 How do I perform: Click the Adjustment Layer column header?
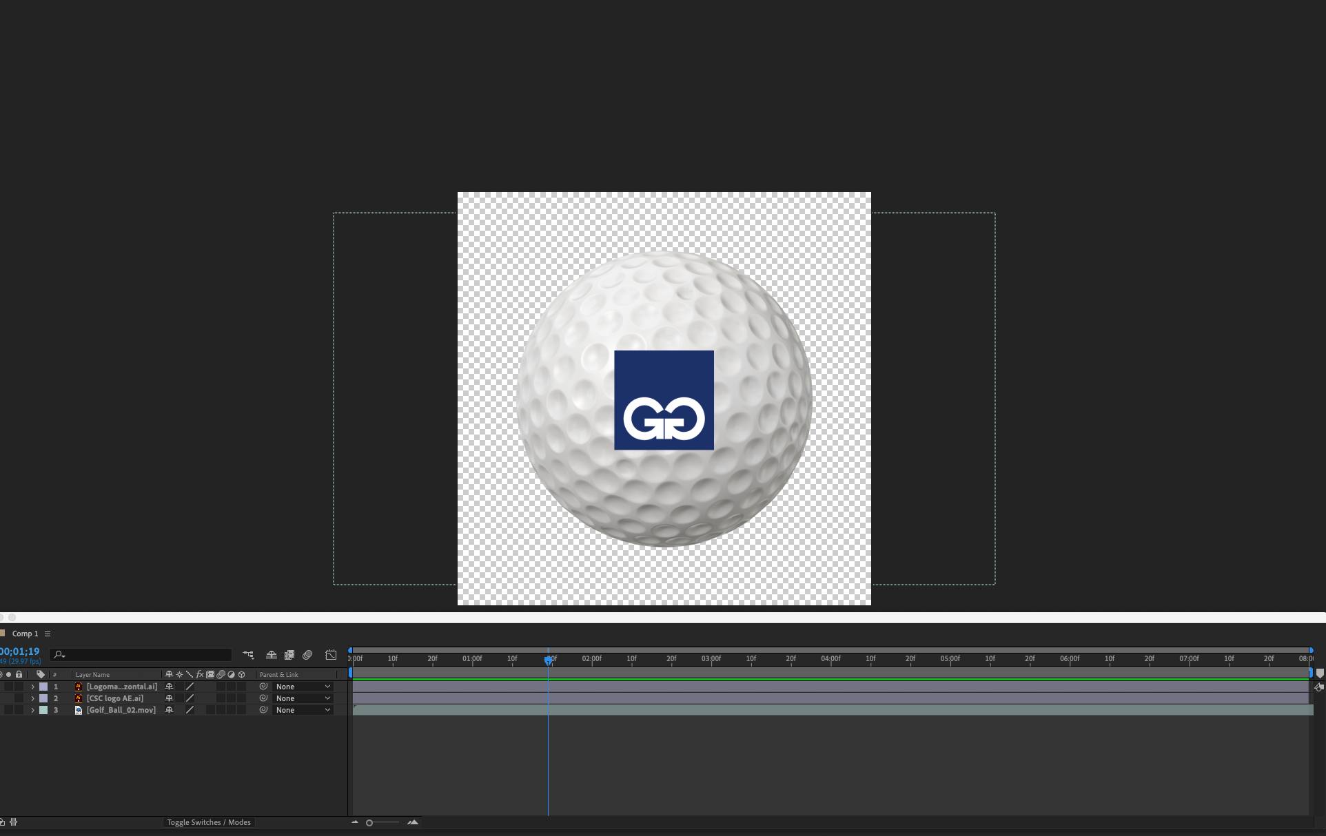231,675
